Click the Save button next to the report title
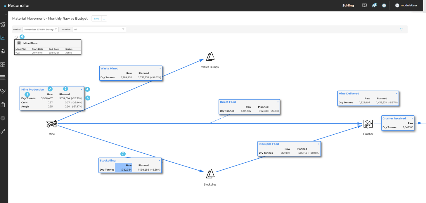 96,18
